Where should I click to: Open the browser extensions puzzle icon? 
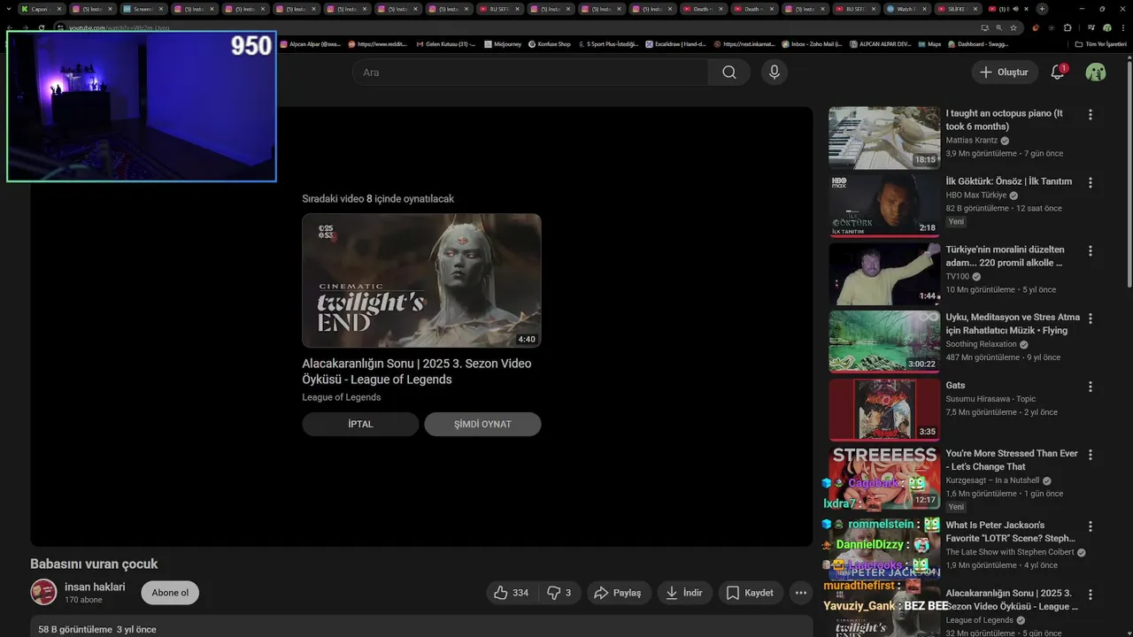pyautogui.click(x=1067, y=27)
